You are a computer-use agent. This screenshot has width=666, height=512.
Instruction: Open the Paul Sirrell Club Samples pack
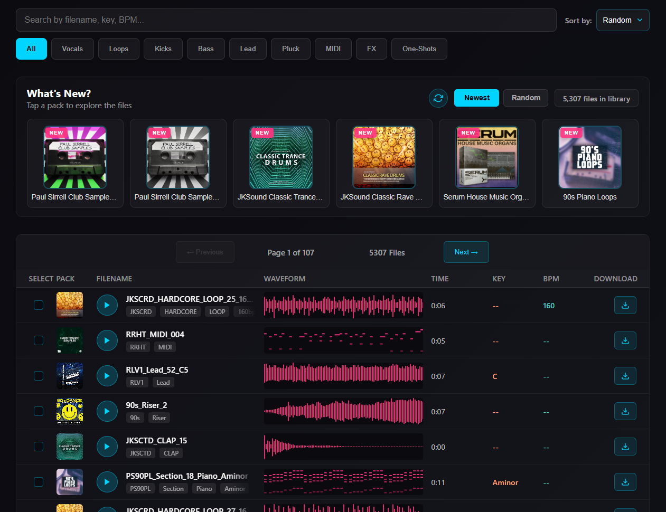[x=75, y=157]
